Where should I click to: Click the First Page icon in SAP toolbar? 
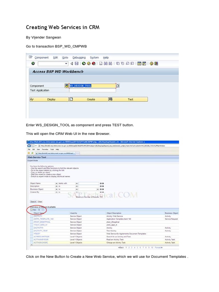coord(118,64)
